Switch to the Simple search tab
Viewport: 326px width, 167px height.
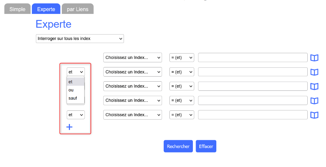coord(17,9)
